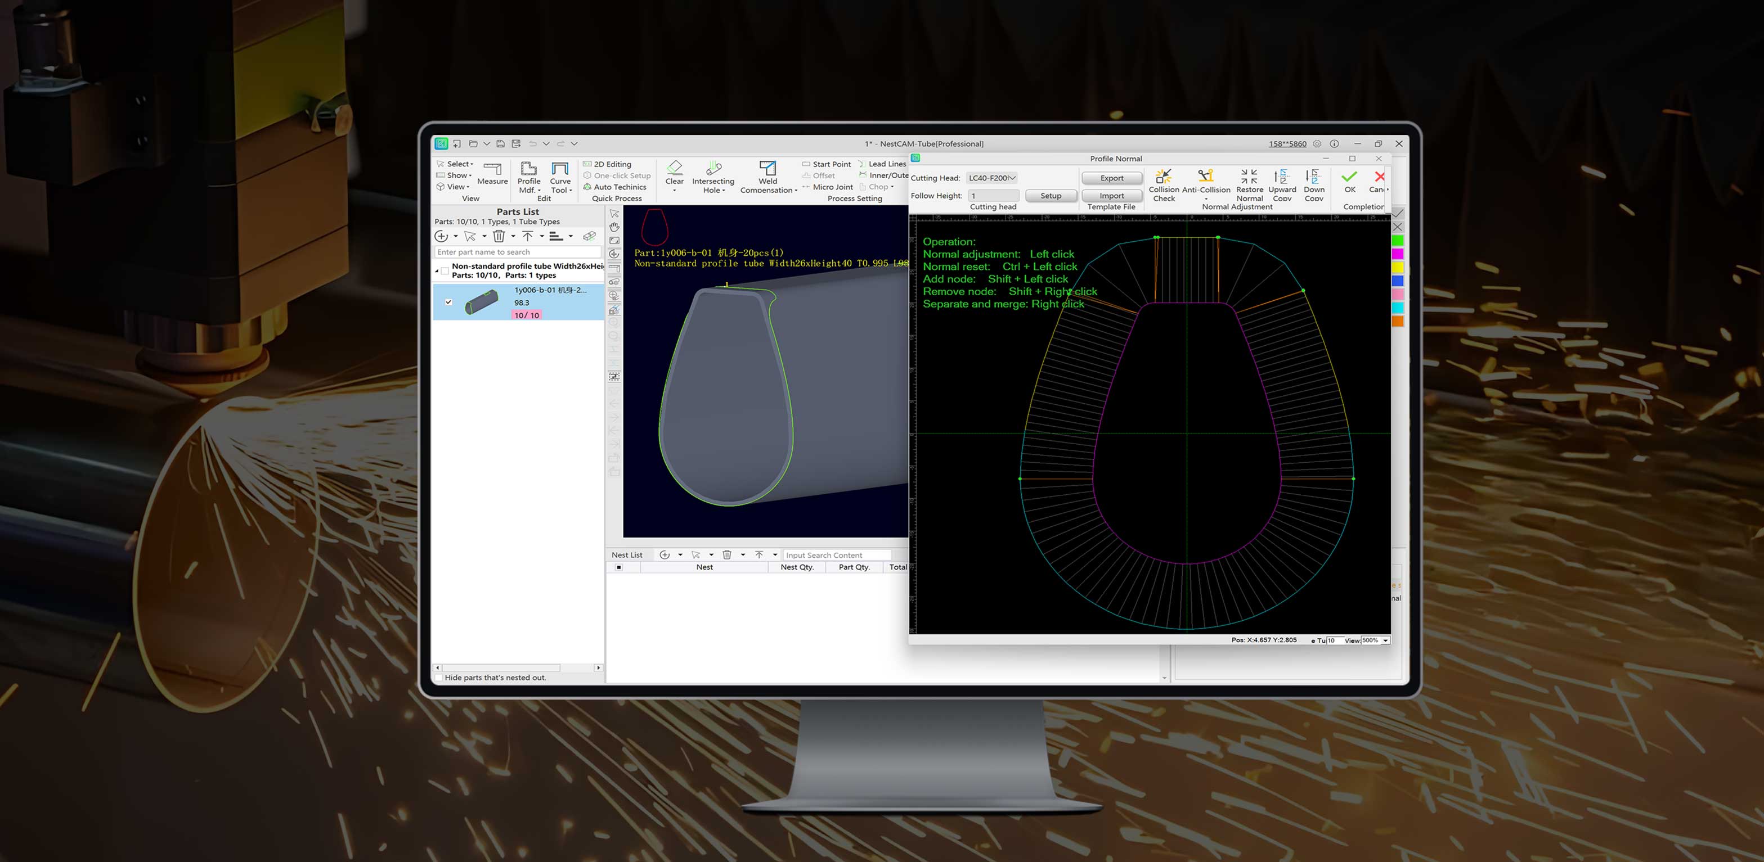This screenshot has height=862, width=1764.
Task: Click the Export template button
Action: [1111, 178]
